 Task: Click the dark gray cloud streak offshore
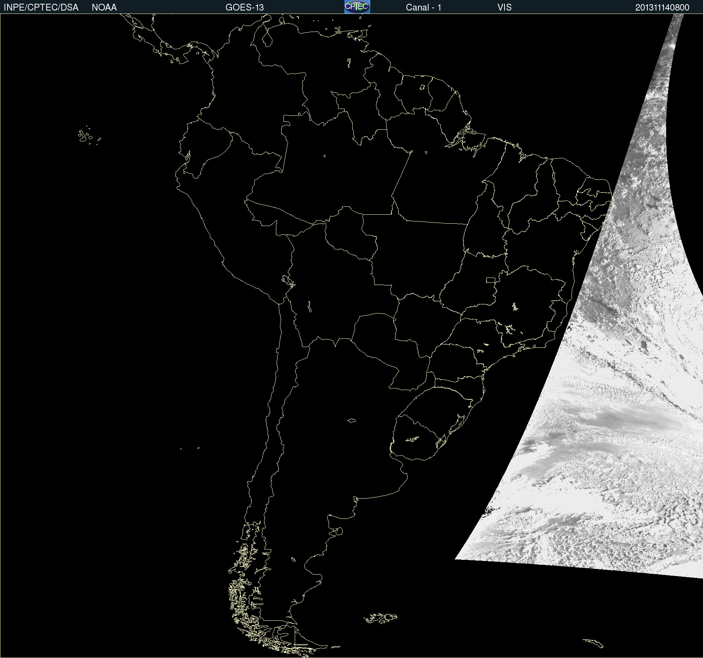[643, 418]
